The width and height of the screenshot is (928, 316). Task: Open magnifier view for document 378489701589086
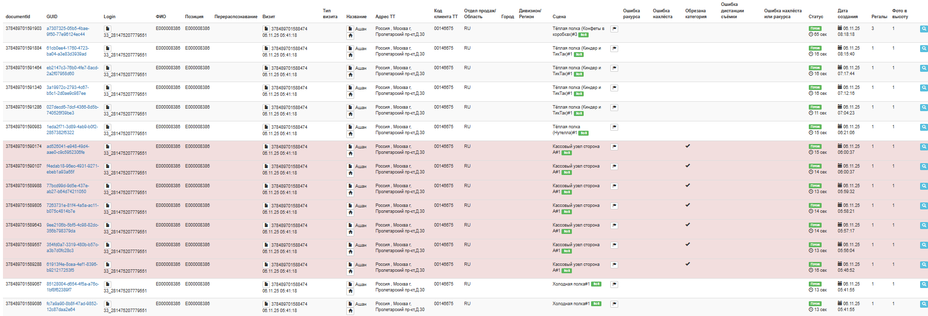coord(924,304)
